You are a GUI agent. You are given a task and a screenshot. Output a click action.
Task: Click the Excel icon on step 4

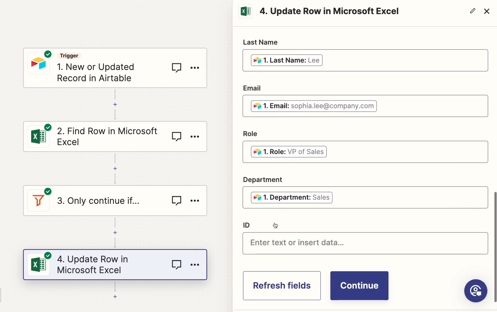tap(39, 265)
